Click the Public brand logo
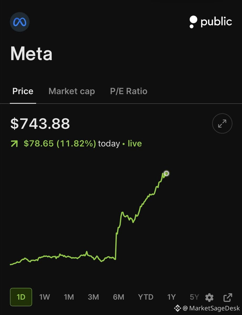 pyautogui.click(x=210, y=22)
